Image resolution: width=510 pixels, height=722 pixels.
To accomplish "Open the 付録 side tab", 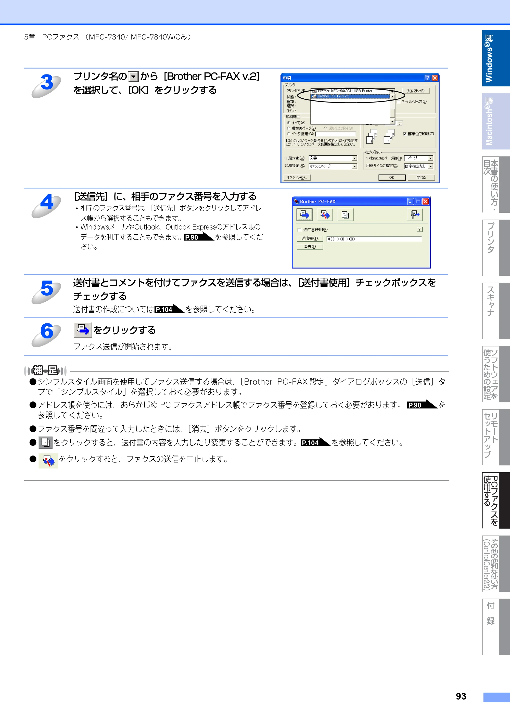I will [x=496, y=627].
